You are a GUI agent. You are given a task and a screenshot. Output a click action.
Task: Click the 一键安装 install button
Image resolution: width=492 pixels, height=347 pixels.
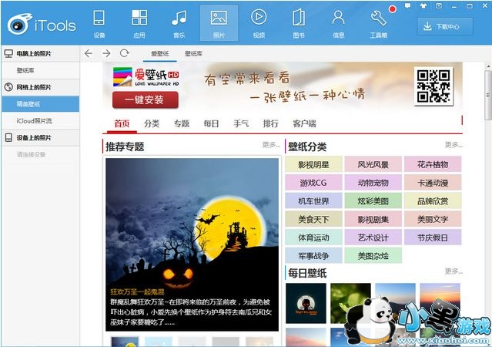(x=146, y=100)
